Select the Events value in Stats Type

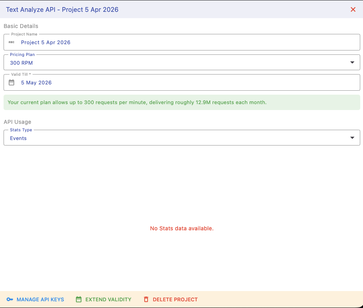tap(18, 138)
